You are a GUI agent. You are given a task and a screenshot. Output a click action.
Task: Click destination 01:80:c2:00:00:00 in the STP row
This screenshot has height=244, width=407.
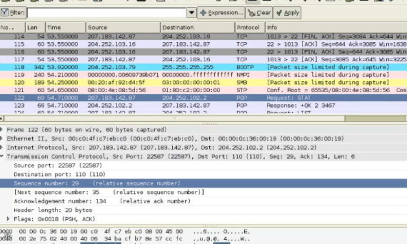point(191,90)
